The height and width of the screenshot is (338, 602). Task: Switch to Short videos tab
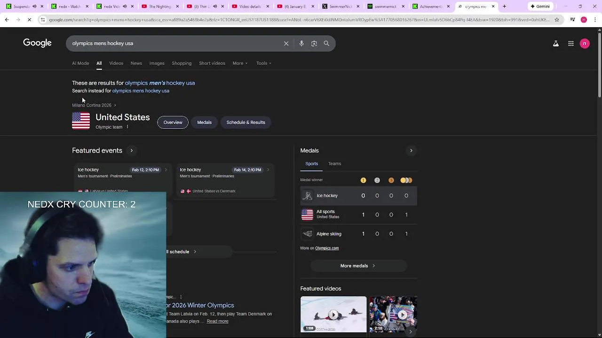(x=212, y=63)
